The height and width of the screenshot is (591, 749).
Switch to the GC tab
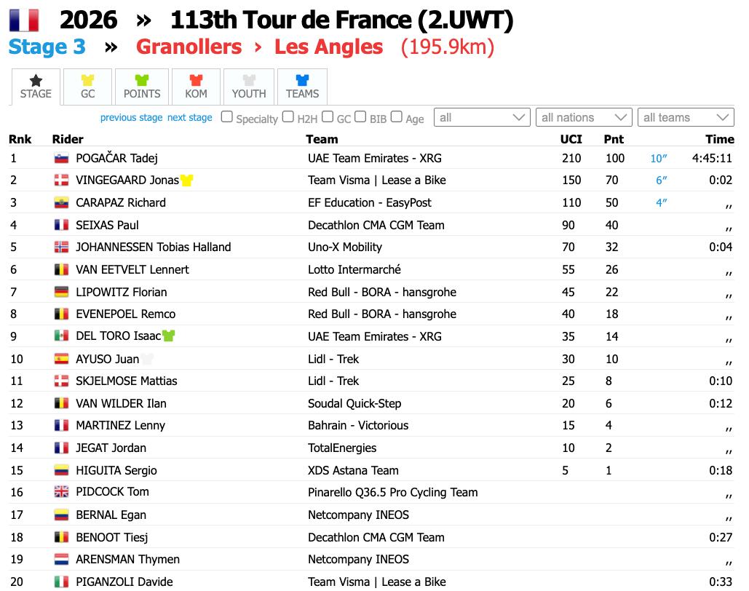point(87,87)
